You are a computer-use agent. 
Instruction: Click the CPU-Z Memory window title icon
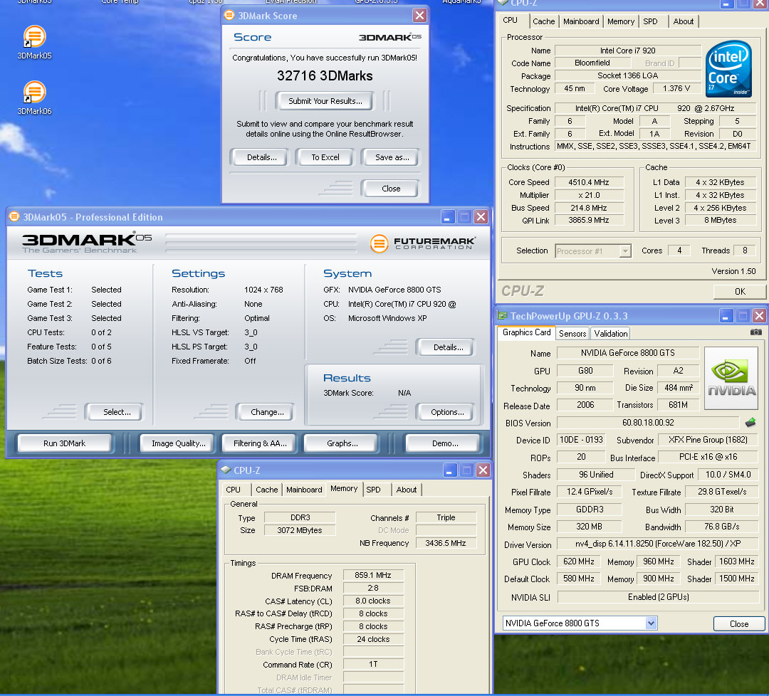[x=226, y=470]
